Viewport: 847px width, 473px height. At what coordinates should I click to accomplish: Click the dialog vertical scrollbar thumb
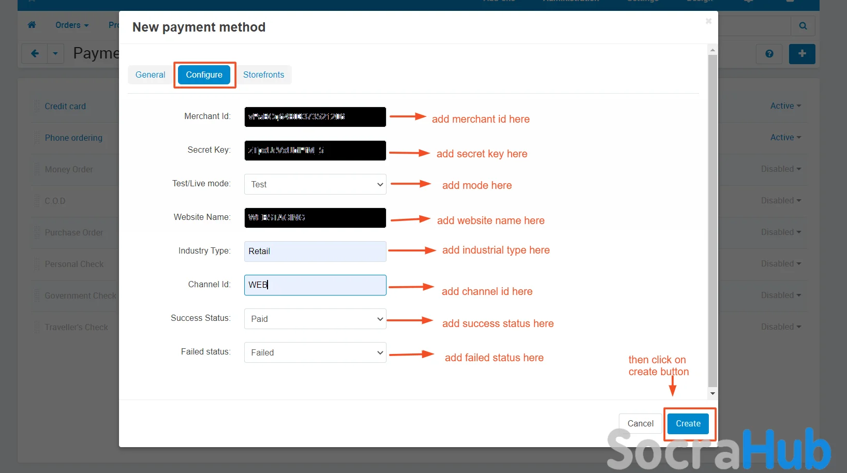click(x=712, y=221)
